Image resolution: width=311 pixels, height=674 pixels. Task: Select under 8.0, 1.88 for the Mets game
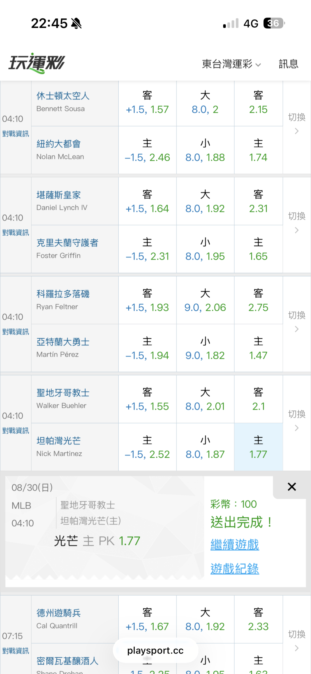pyautogui.click(x=205, y=150)
